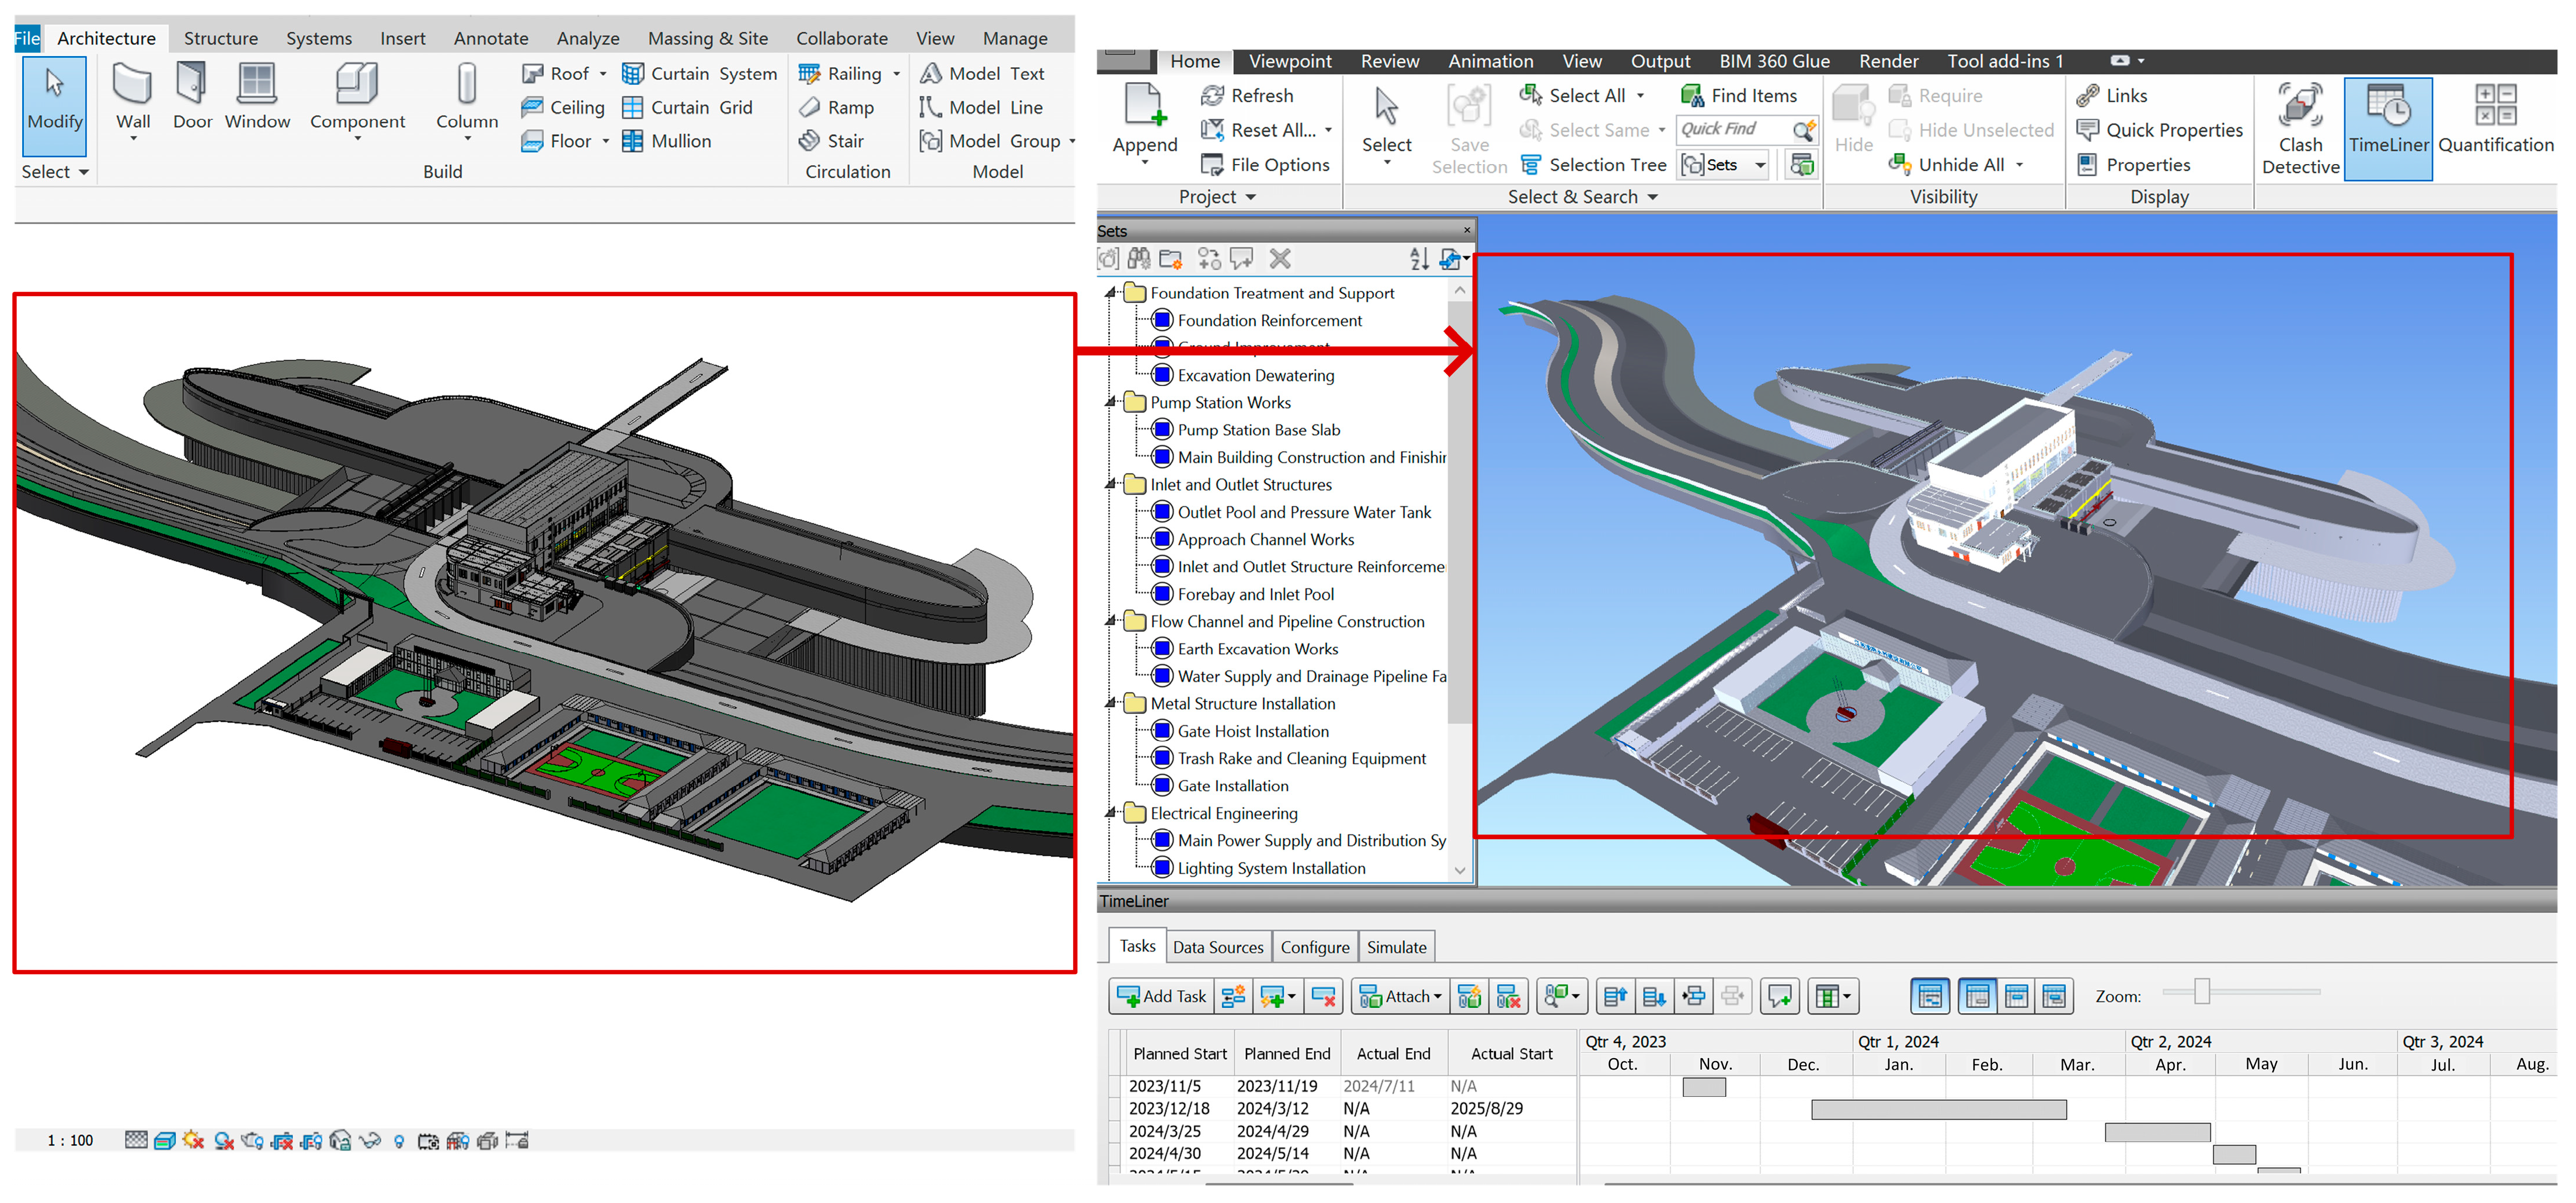Toggle the Show Actual dates Gantt button
Viewport: 2576px width, 1203px height.
[x=2016, y=996]
